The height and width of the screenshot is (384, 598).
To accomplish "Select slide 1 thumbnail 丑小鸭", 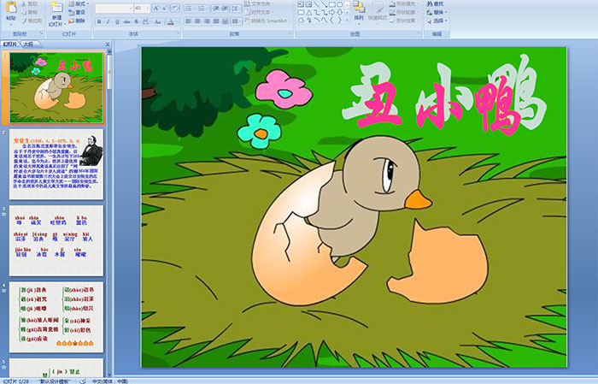I will point(56,88).
